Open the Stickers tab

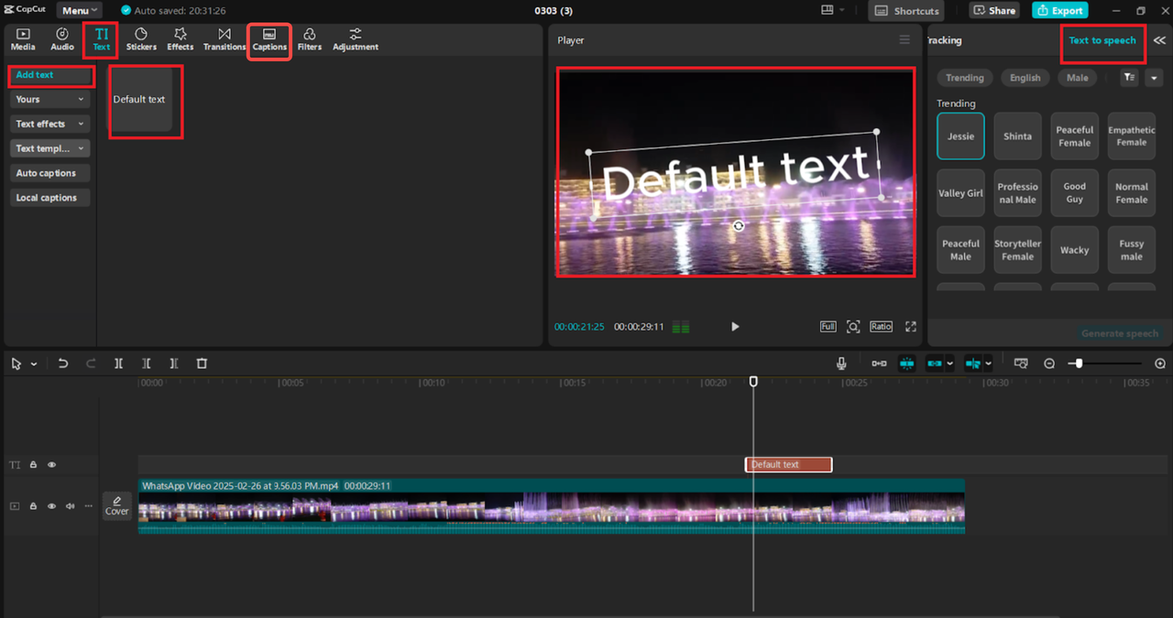(x=141, y=39)
